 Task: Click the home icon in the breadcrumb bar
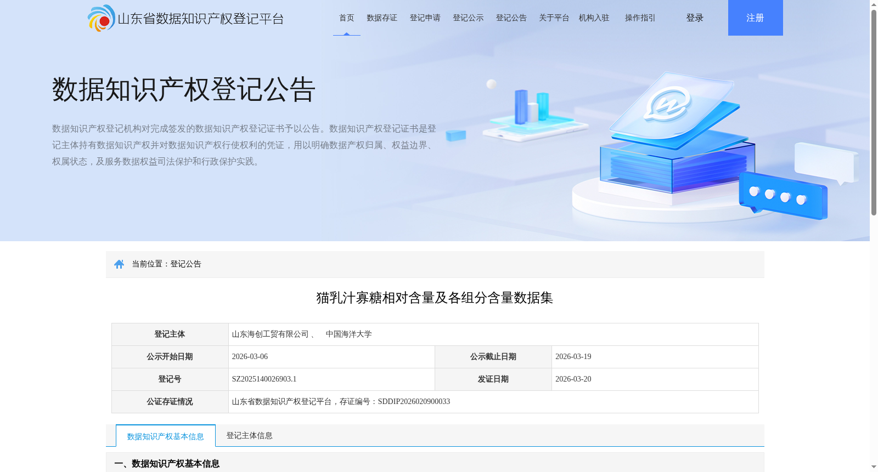tap(119, 264)
